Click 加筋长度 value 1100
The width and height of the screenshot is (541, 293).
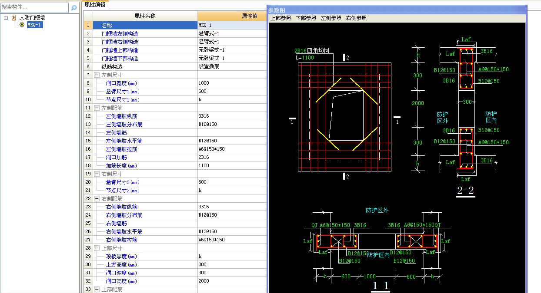pos(232,166)
